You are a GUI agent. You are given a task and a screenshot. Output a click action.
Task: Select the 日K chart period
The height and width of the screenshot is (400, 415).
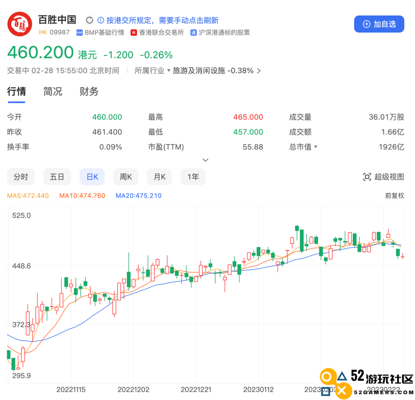click(x=92, y=177)
